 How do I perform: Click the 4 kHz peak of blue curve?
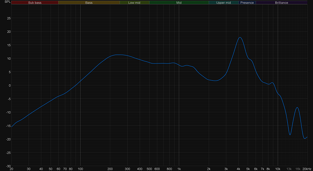pyautogui.click(x=240, y=37)
